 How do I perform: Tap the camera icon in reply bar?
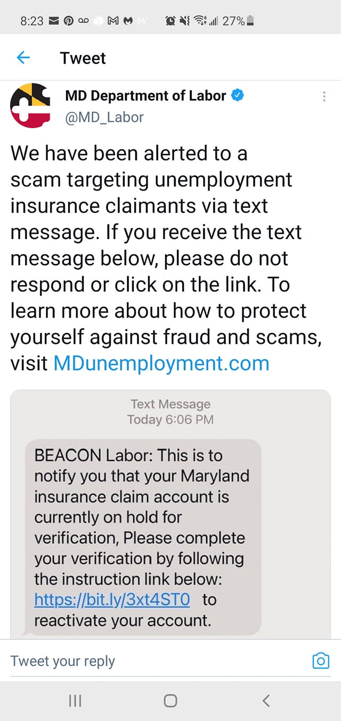click(320, 661)
